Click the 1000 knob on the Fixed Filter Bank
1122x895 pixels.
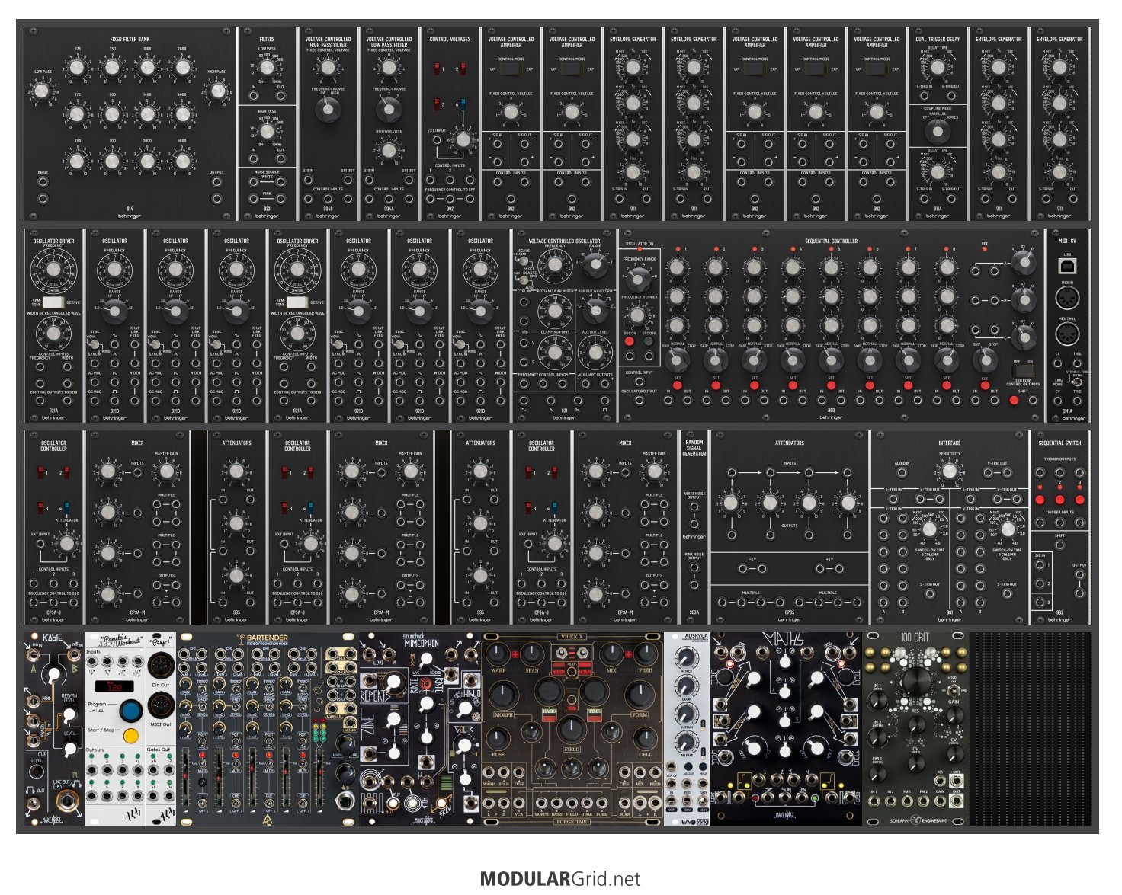point(147,69)
